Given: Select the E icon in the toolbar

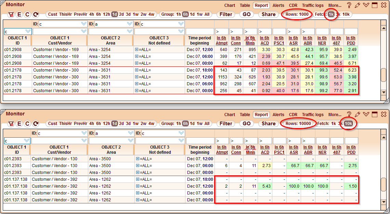Looking at the screenshot, I should click(19, 14).
